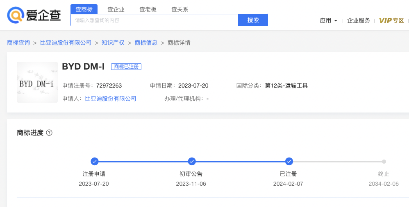
Task: Open the 商标查询 breadcrumb link
Action: [18, 43]
